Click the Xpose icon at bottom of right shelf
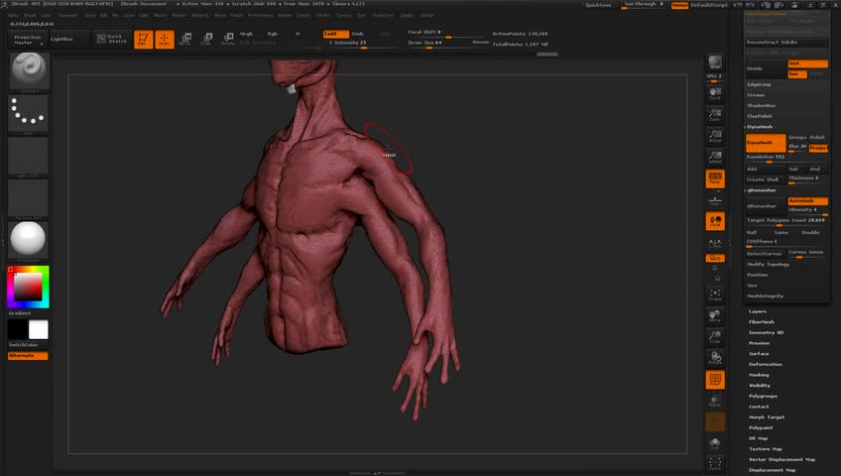Screen dimensions: 841x476 pyautogui.click(x=715, y=464)
